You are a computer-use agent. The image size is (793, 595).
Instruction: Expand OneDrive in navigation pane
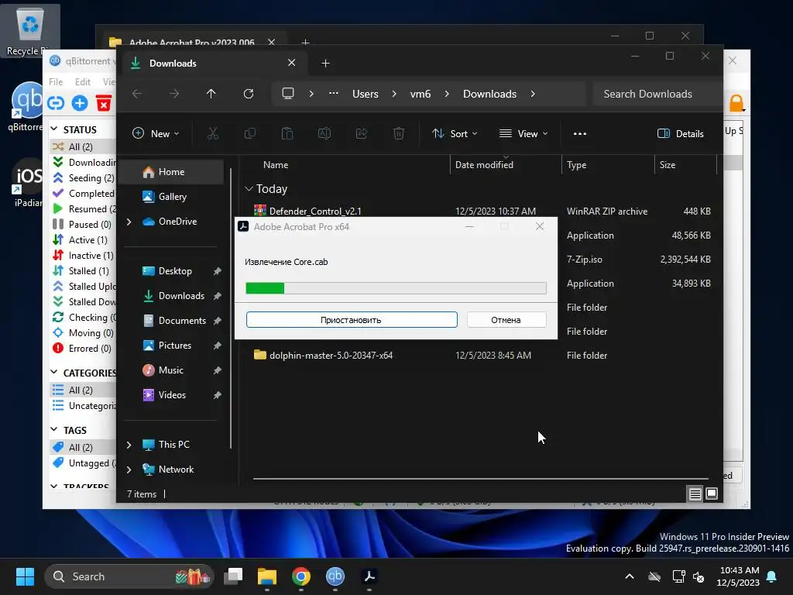(x=129, y=222)
